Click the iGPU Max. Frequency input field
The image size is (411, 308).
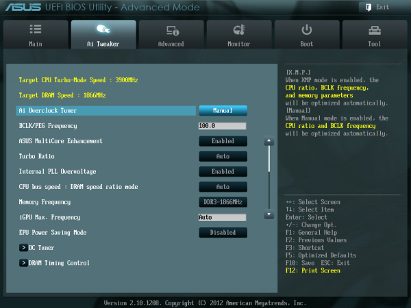coord(222,218)
